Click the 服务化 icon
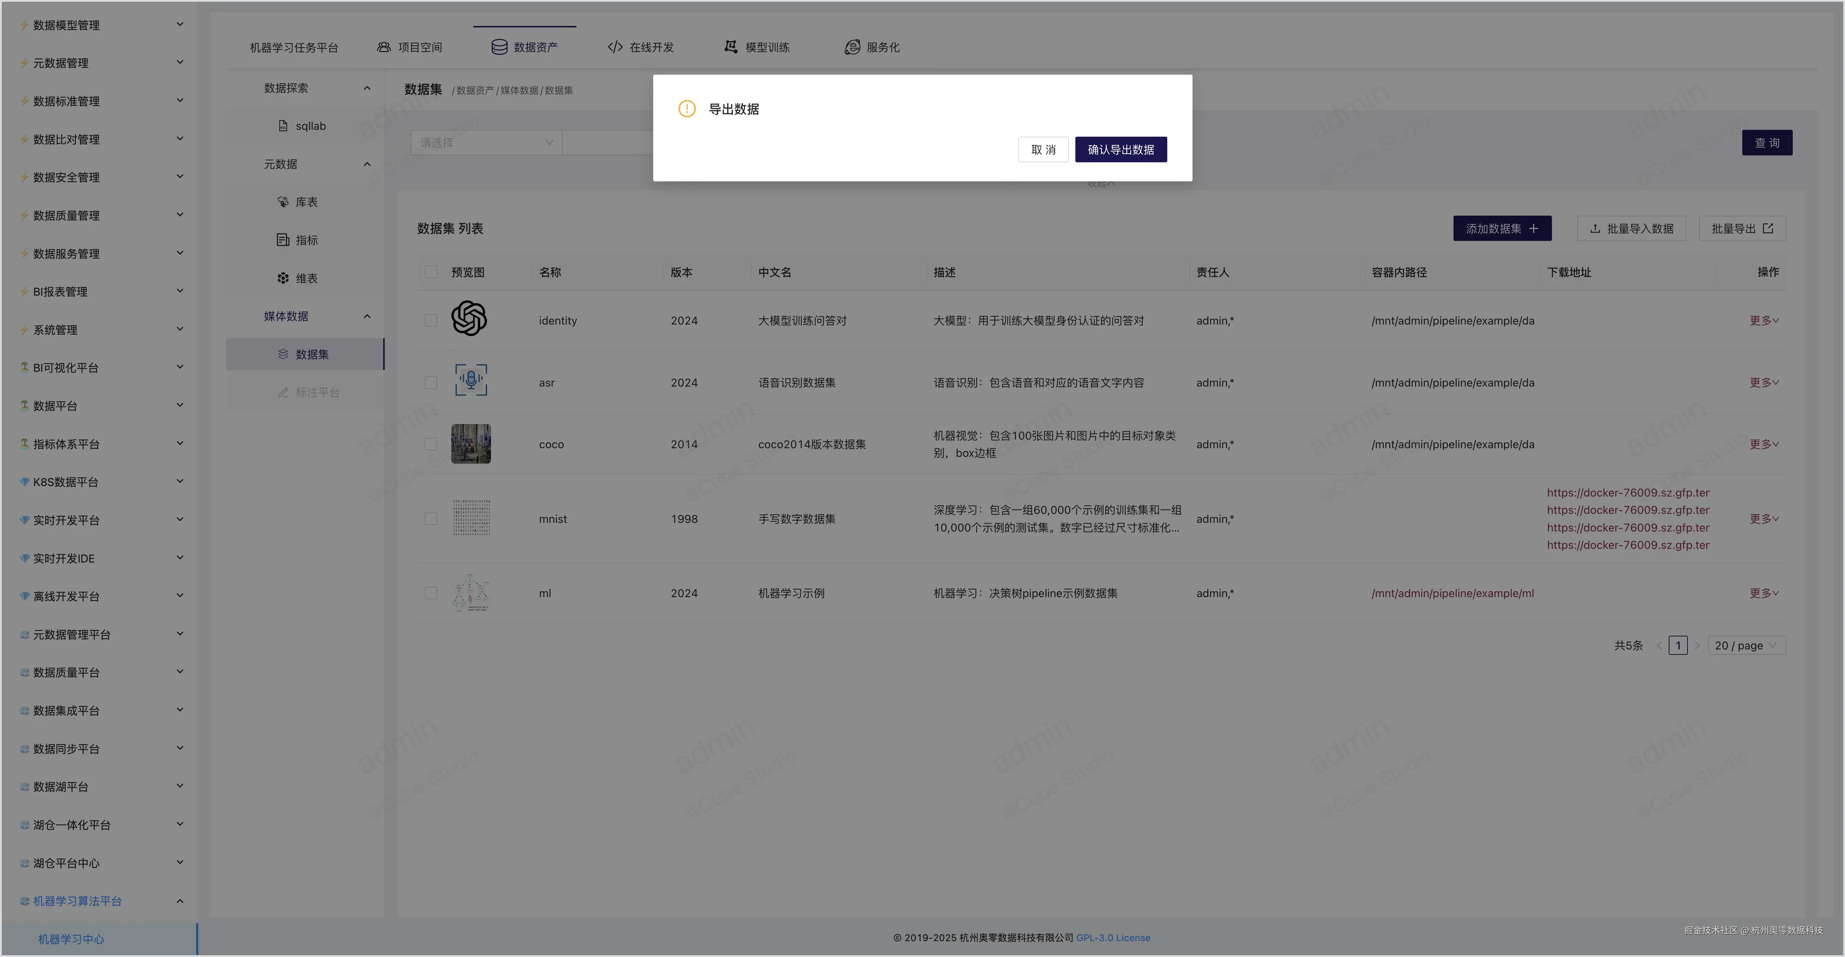The width and height of the screenshot is (1845, 957). coord(851,47)
